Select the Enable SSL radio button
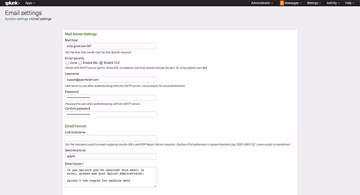The image size is (360, 195). point(80,62)
